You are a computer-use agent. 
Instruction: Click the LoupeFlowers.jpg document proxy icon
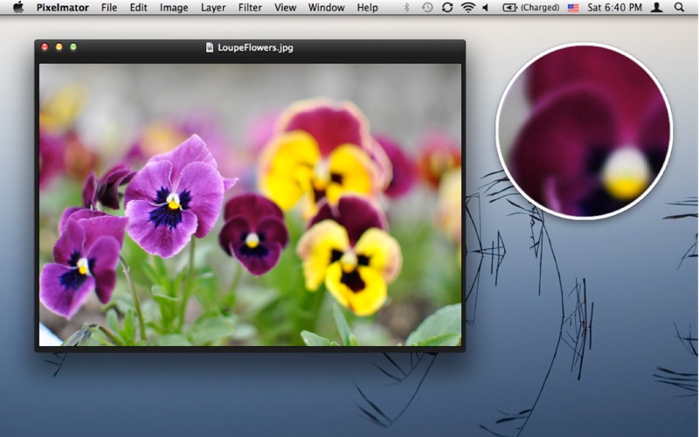[x=210, y=47]
